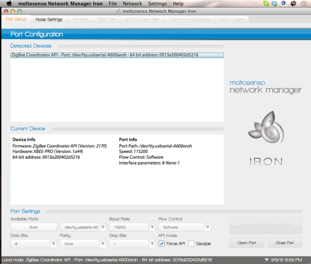311x264 pixels.
Task: Open Time Machine clock menu bar icon
Action: [x=304, y=3]
